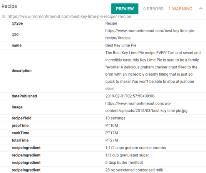Click the value 10 servings

pos(115,118)
